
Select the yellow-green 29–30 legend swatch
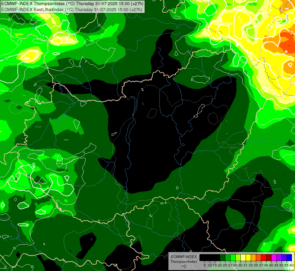click(x=238, y=257)
